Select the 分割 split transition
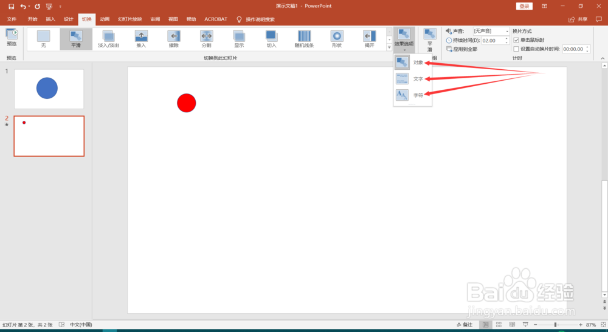608x332 pixels. [x=206, y=39]
